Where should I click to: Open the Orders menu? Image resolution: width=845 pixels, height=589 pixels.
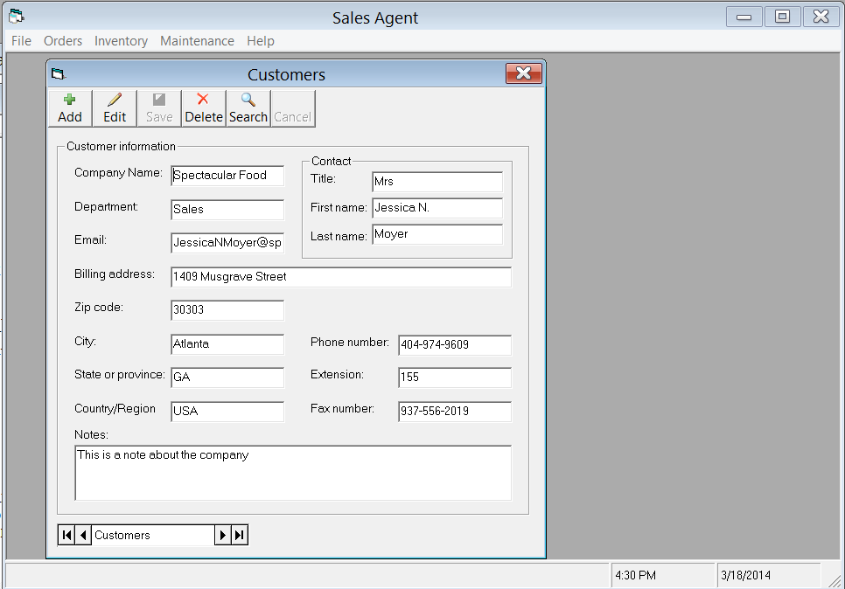[62, 40]
